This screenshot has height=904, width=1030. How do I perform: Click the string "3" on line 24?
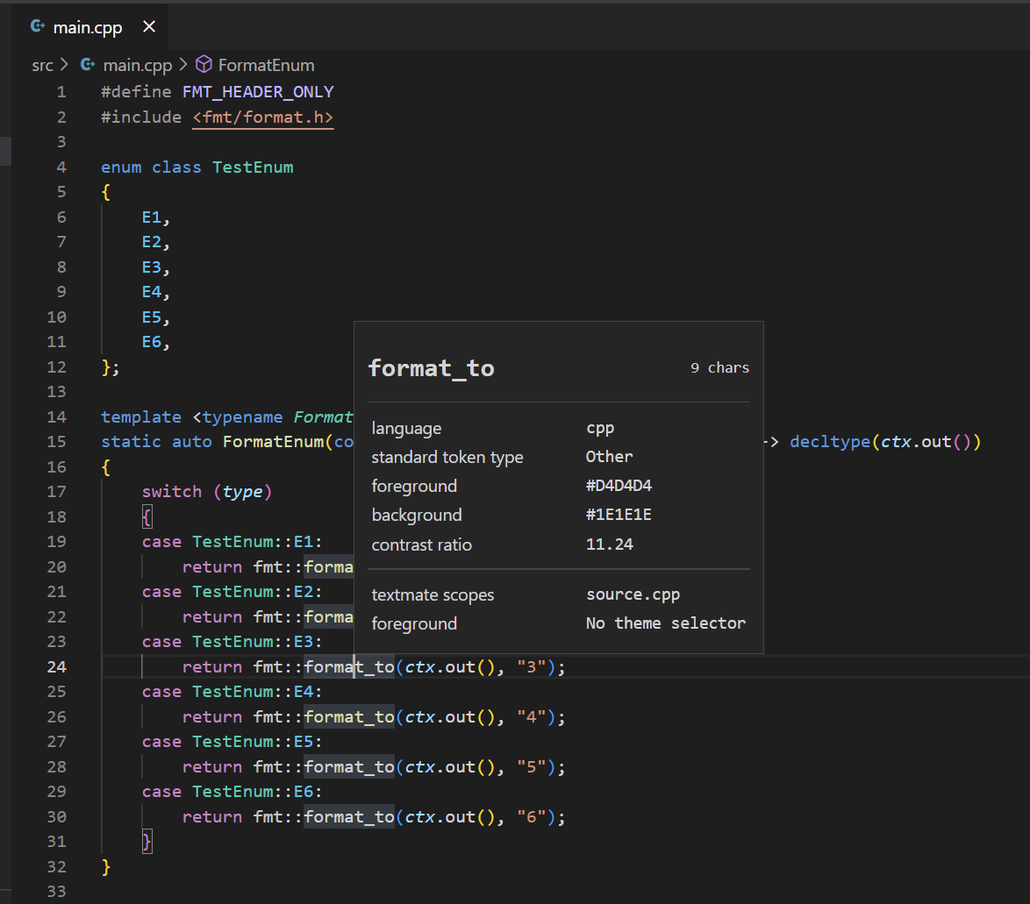(x=532, y=667)
